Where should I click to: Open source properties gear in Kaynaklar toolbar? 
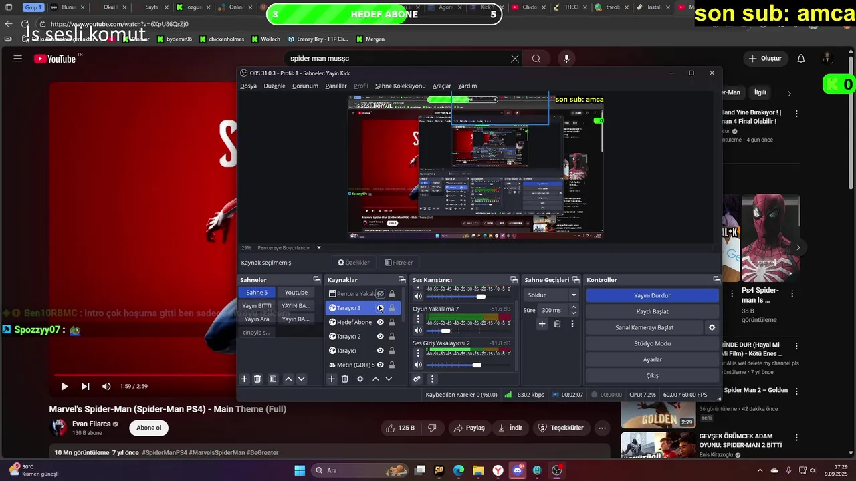click(360, 379)
